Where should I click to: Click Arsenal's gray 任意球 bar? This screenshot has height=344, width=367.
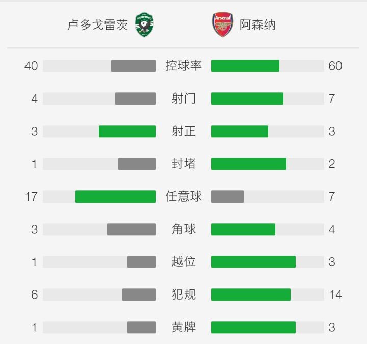[227, 196]
